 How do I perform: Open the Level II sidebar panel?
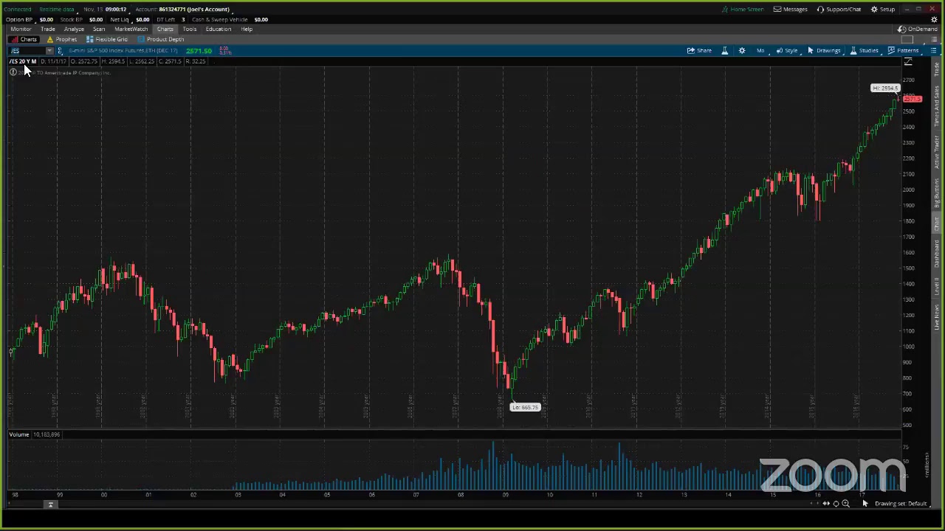click(x=937, y=287)
